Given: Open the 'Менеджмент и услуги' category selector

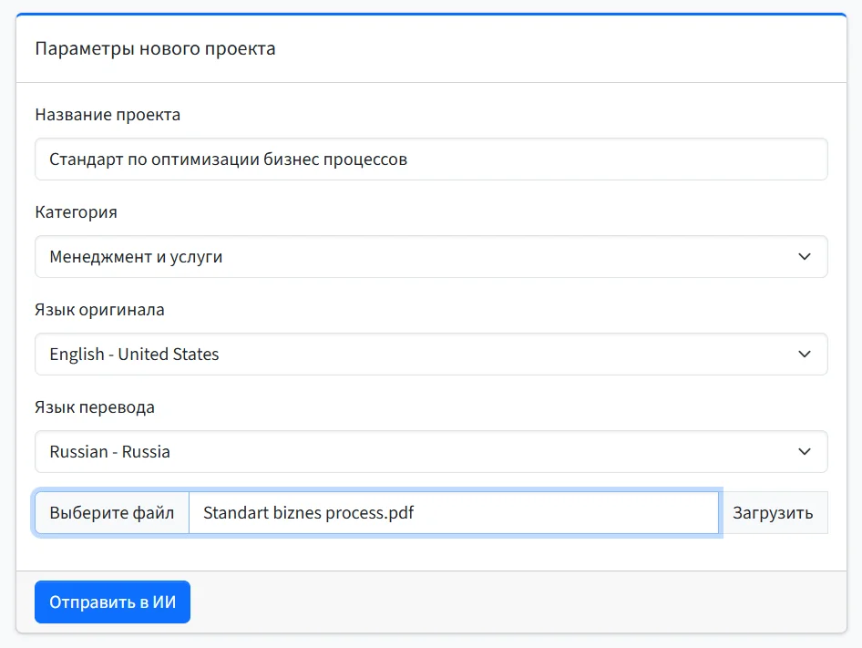Looking at the screenshot, I should pyautogui.click(x=410, y=257).
